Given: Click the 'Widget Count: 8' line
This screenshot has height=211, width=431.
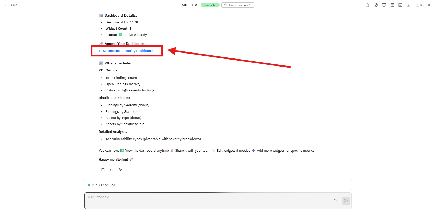Looking at the screenshot, I should [x=118, y=29].
